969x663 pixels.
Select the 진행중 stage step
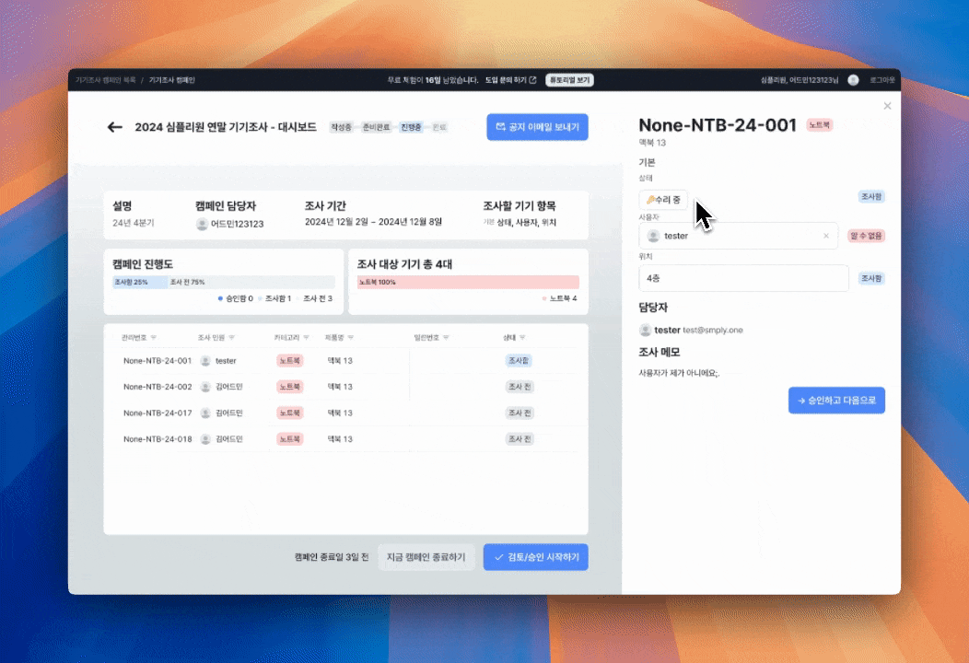point(411,127)
